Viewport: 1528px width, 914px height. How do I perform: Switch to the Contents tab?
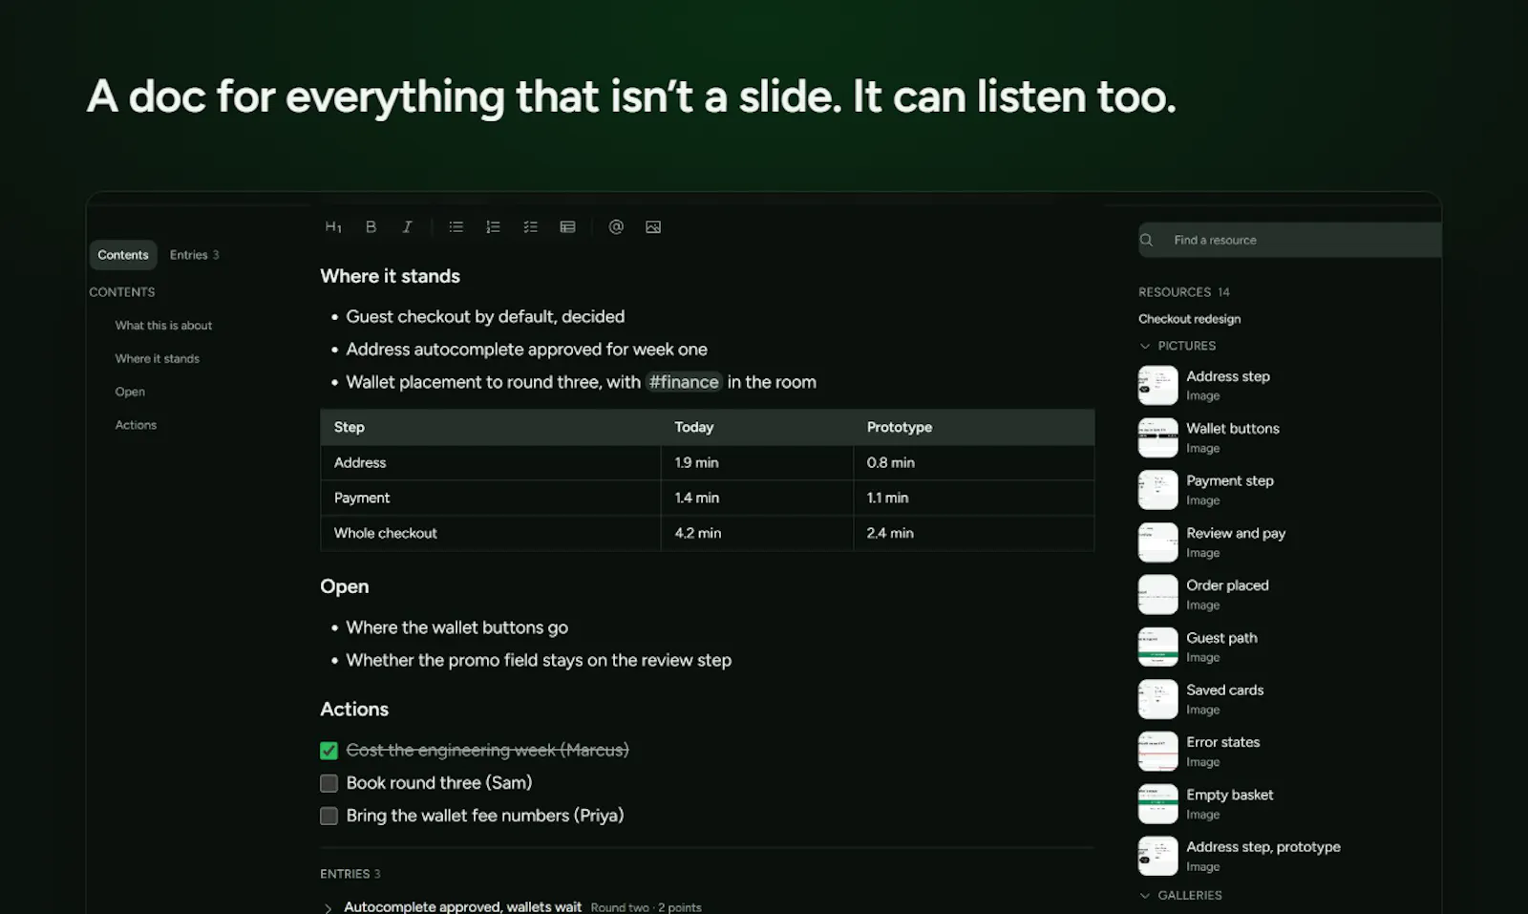[123, 255]
